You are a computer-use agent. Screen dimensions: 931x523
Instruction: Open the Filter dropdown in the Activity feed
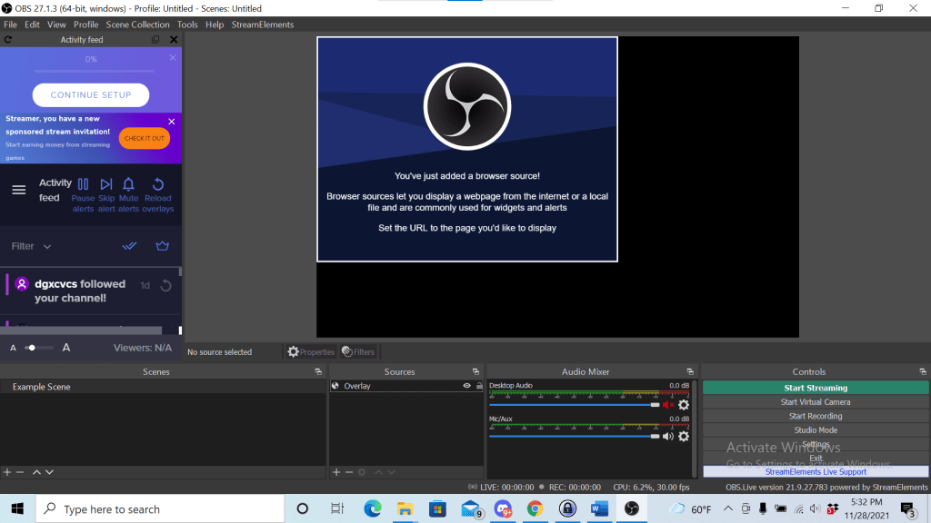[x=30, y=245]
